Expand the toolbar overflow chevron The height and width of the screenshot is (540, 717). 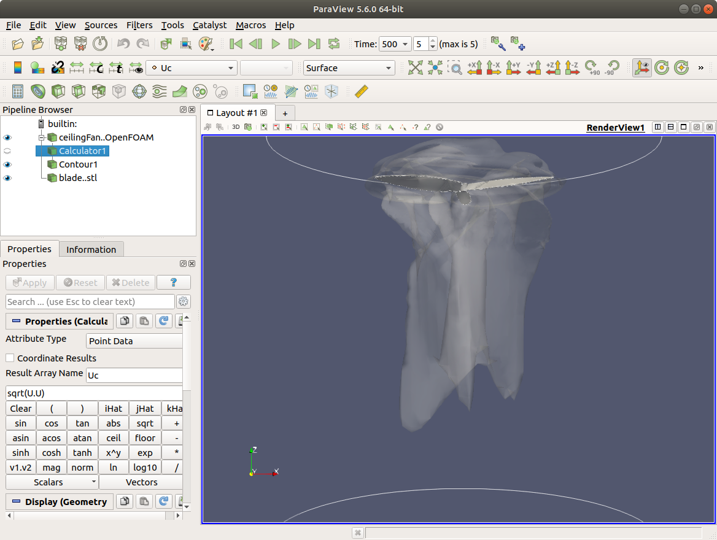pyautogui.click(x=700, y=67)
